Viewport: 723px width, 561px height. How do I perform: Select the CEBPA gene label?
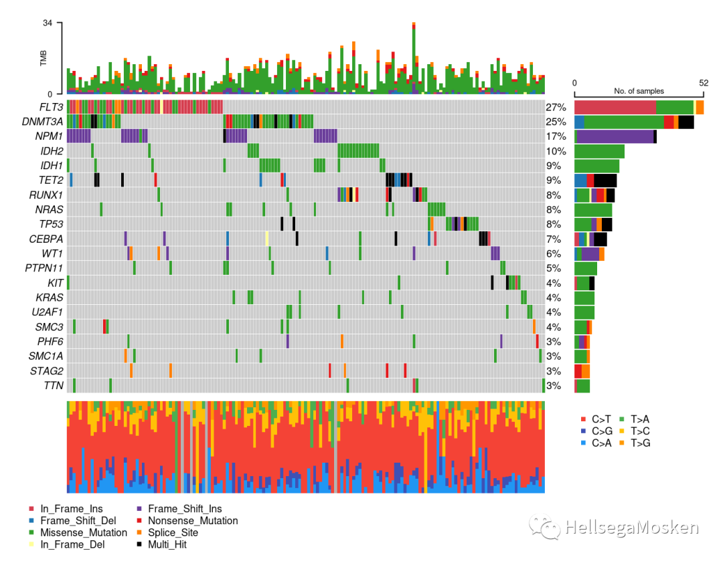pyautogui.click(x=46, y=239)
